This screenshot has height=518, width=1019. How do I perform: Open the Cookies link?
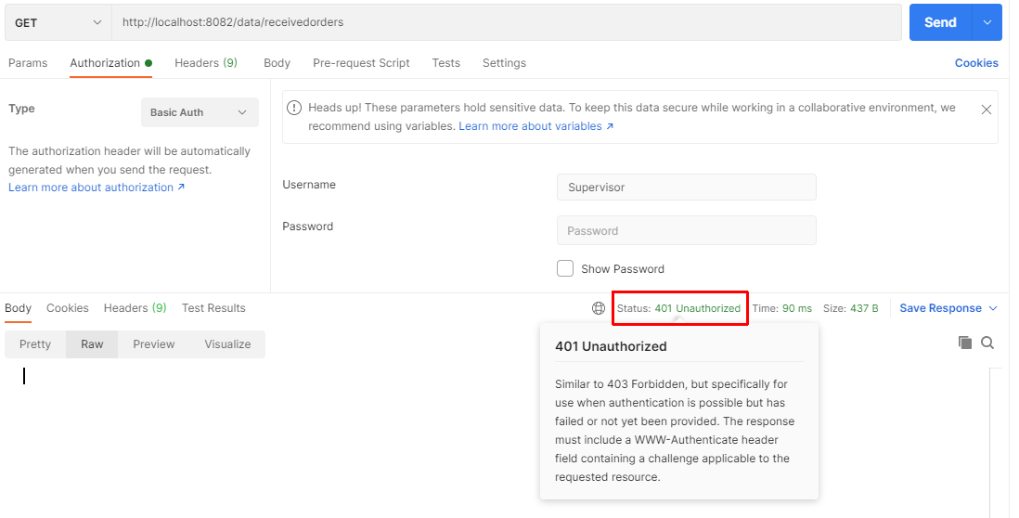976,63
